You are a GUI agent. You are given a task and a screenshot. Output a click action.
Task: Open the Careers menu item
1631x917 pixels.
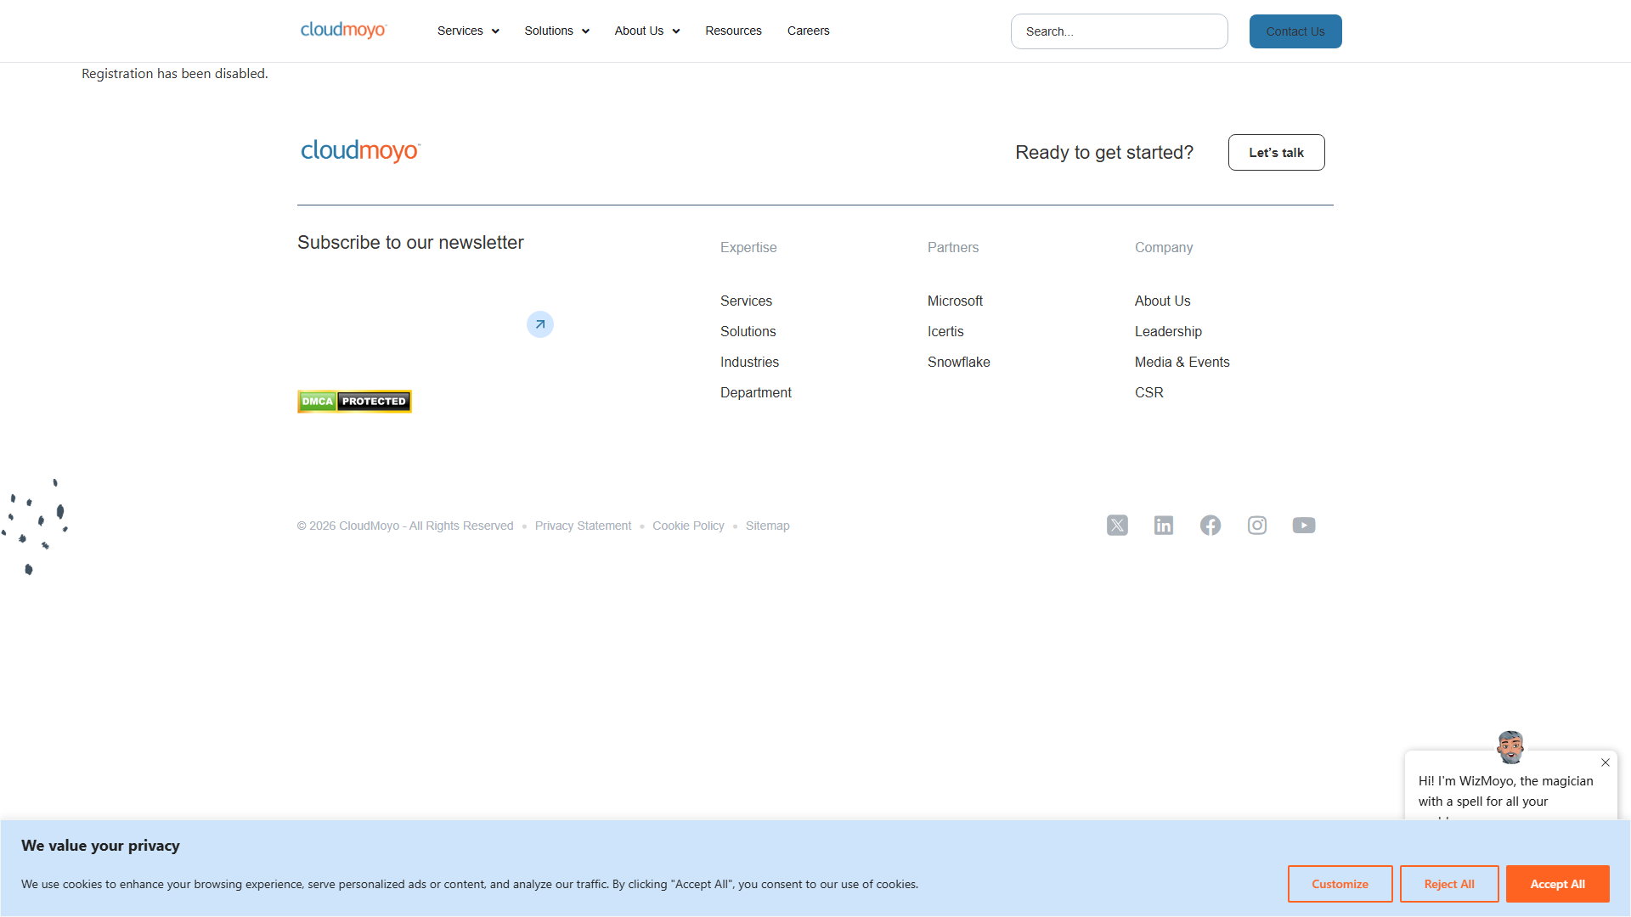coord(808,31)
